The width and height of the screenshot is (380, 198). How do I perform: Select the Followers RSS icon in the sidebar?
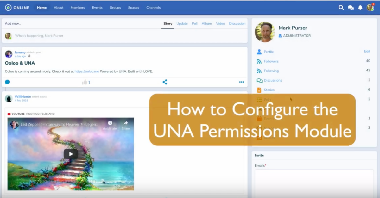[x=260, y=61]
